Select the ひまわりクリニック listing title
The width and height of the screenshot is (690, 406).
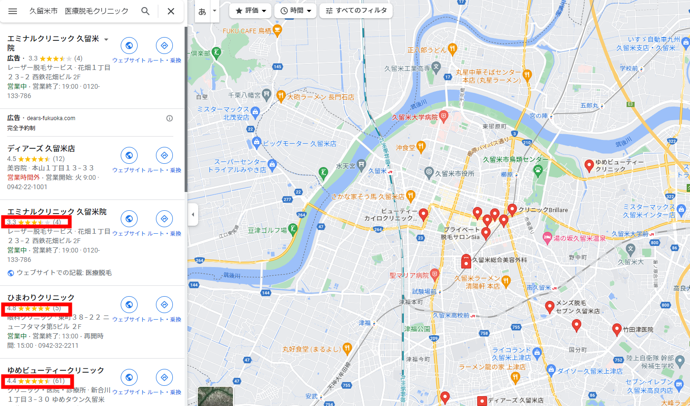[x=41, y=298]
